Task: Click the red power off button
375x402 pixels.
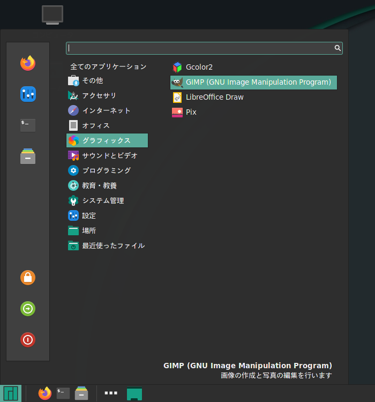Action: click(x=28, y=340)
